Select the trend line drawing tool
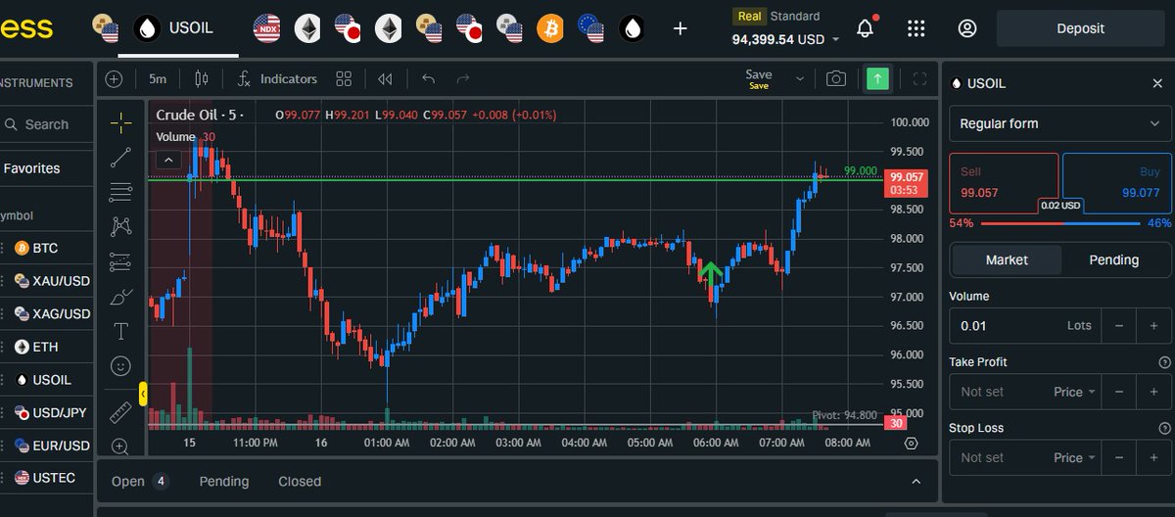 pos(120,157)
